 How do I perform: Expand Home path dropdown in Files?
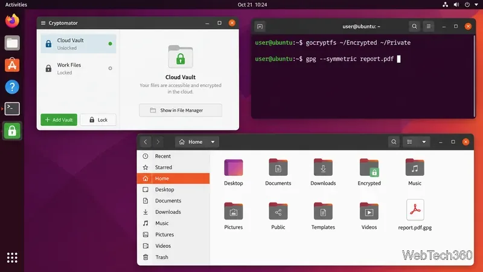tap(213, 142)
